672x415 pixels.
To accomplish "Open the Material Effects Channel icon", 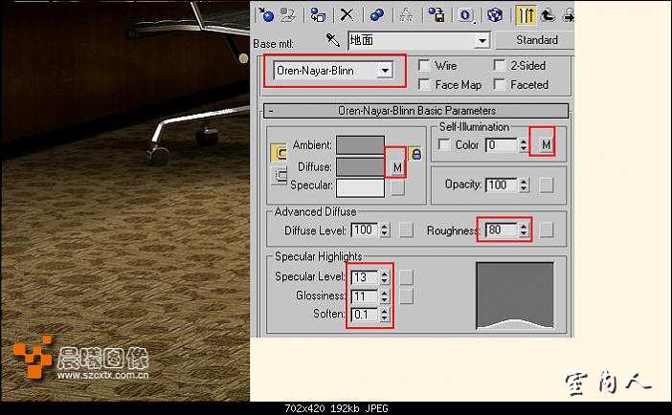I will point(466,15).
